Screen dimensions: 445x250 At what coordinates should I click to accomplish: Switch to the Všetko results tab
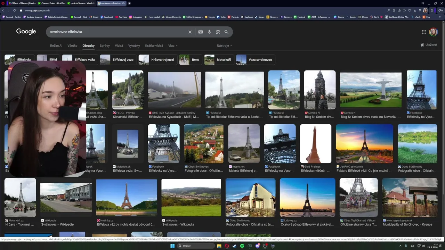[72, 46]
